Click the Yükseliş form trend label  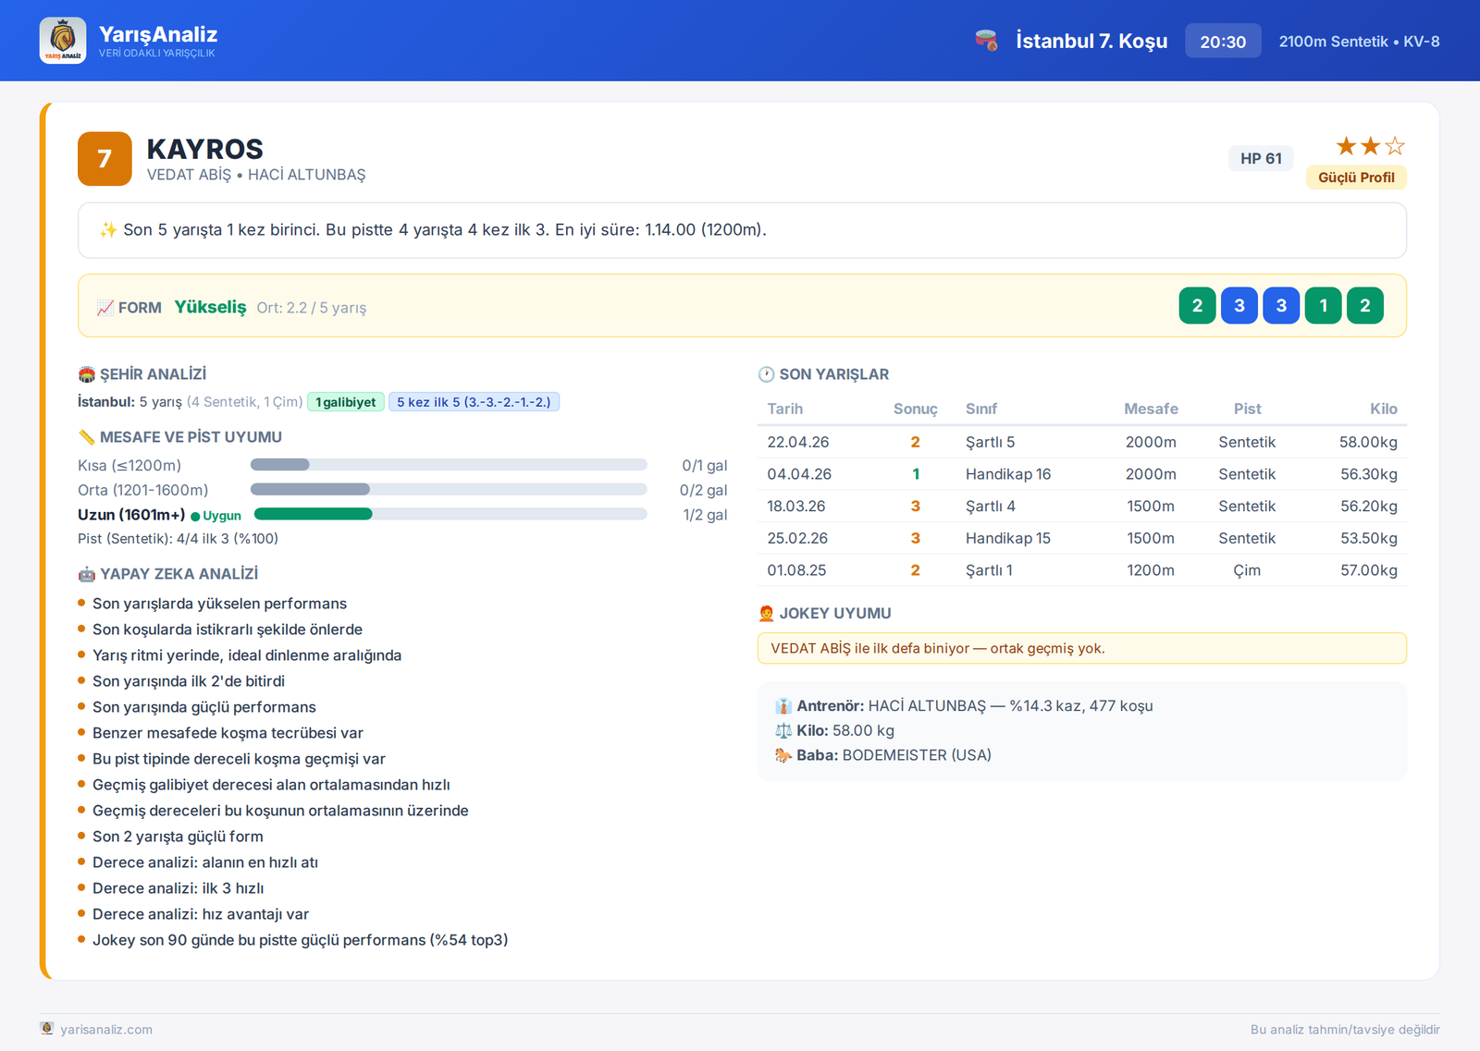[x=210, y=307]
